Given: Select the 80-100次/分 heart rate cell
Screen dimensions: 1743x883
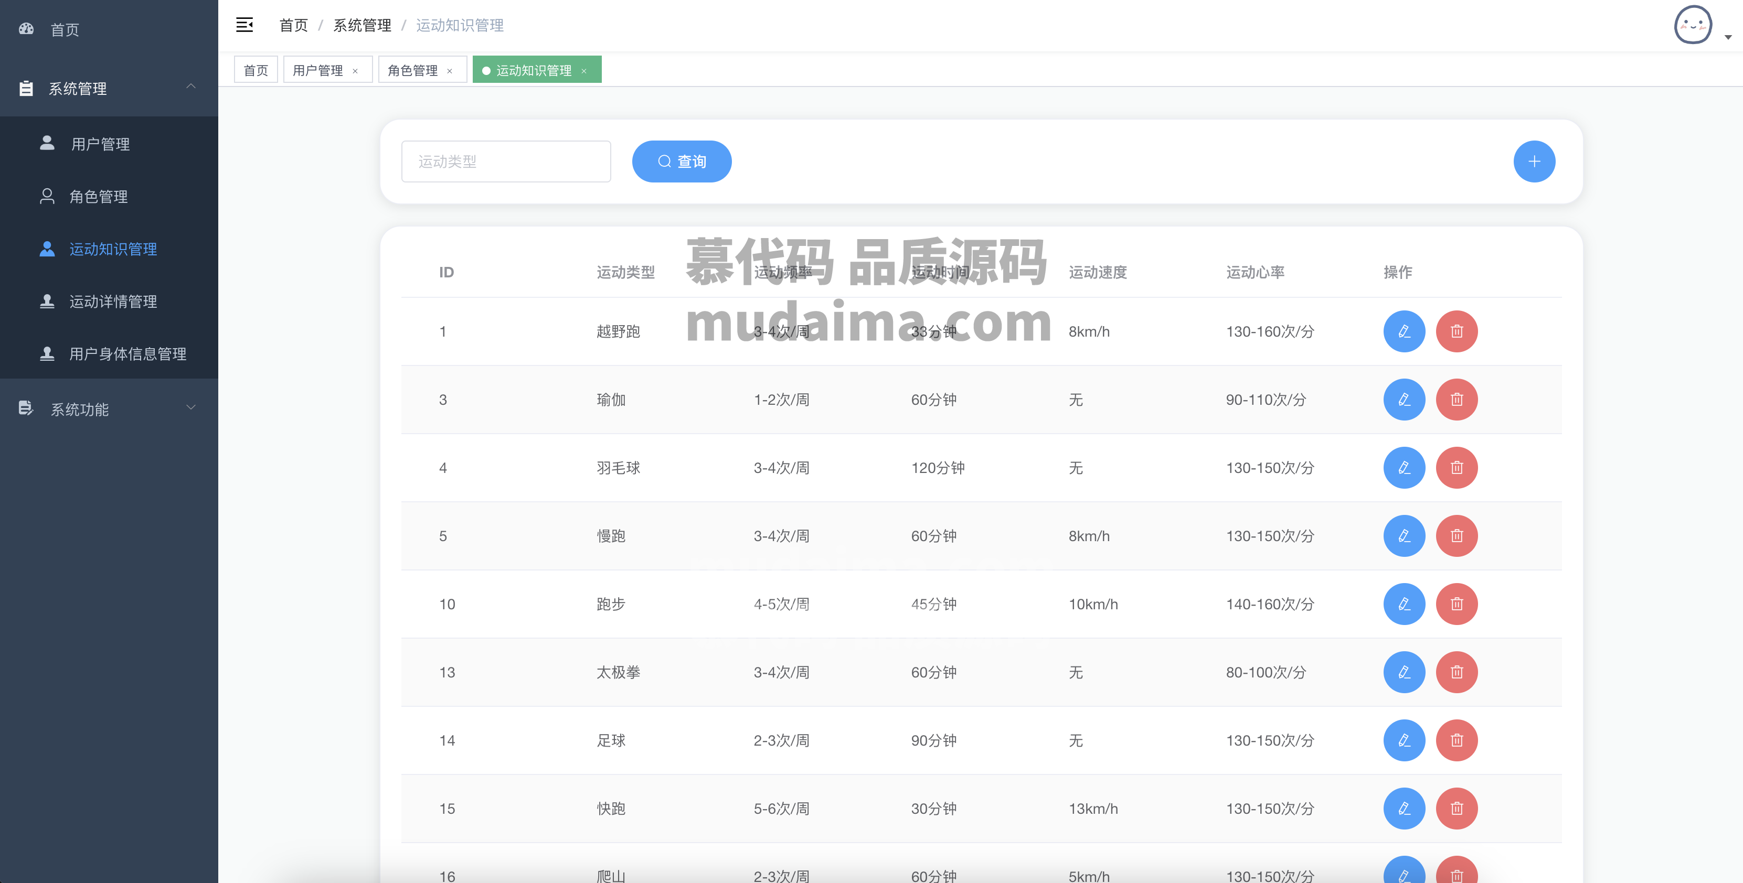Looking at the screenshot, I should coord(1266,673).
